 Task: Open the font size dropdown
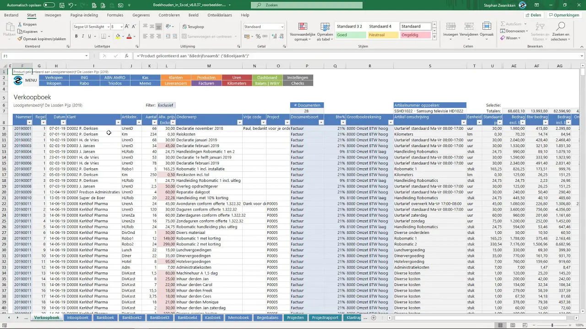coord(121,27)
